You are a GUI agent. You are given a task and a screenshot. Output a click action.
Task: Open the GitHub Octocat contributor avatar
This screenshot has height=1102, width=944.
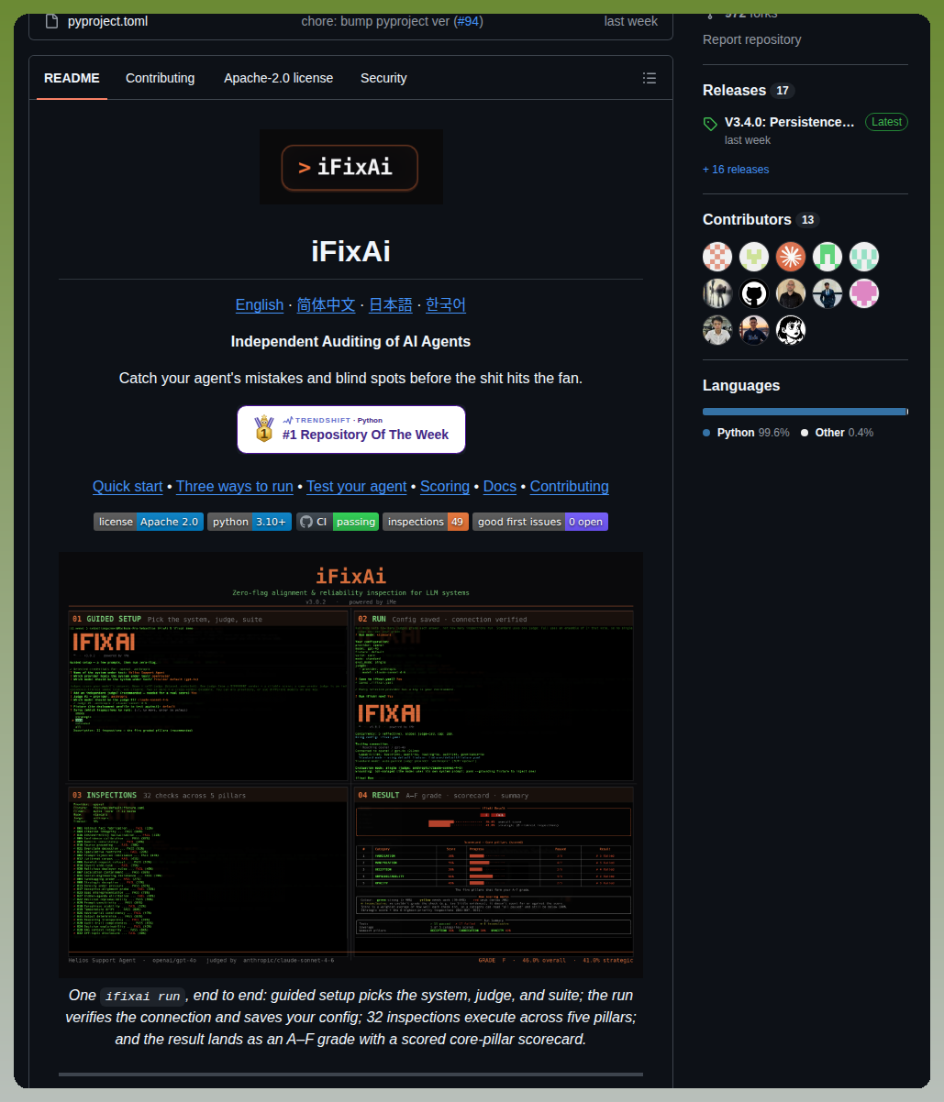(754, 293)
